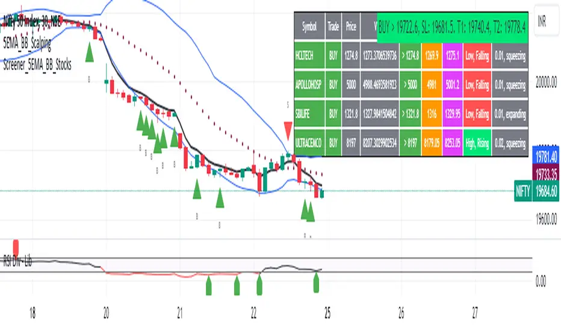Click the green BUY signal banner in table

pyautogui.click(x=453, y=27)
